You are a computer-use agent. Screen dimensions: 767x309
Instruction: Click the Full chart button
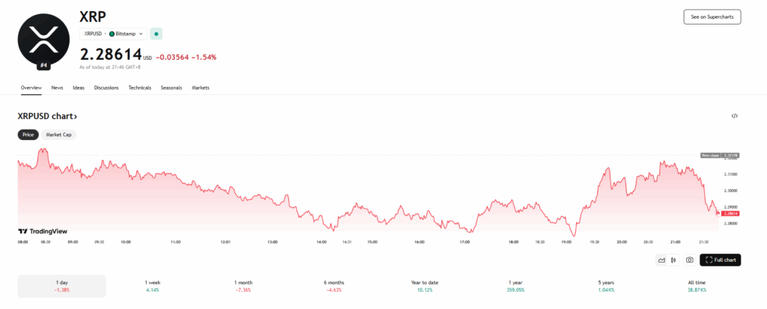(x=721, y=260)
